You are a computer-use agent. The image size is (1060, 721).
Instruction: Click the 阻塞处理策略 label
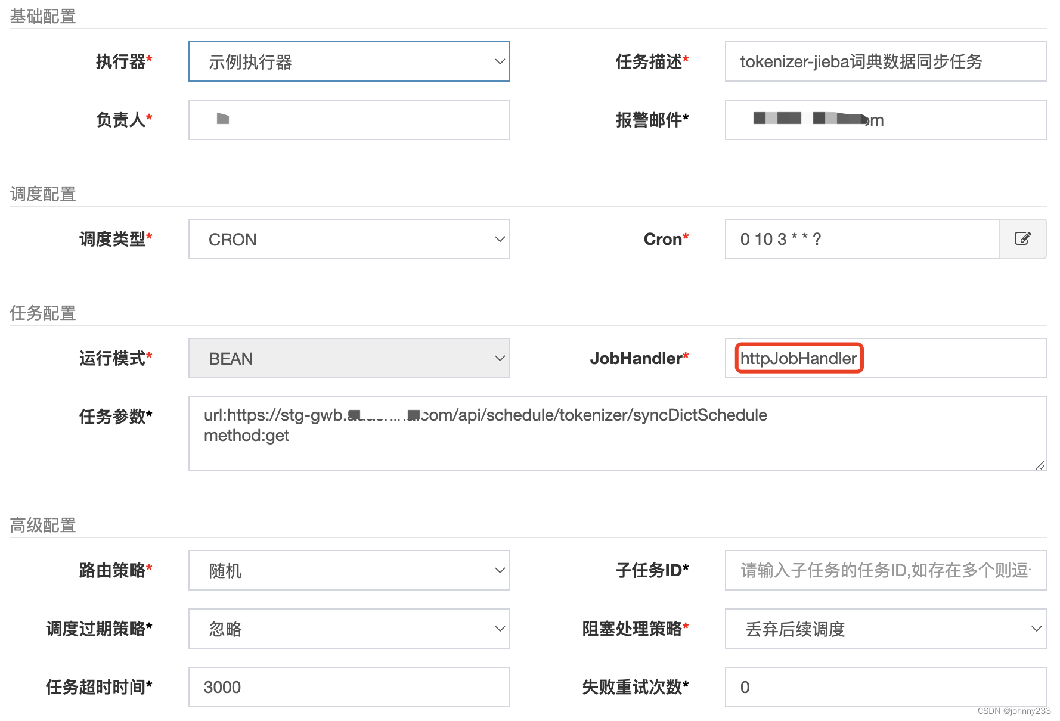[636, 629]
